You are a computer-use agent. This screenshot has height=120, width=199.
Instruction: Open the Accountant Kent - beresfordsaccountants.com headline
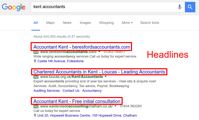coord(82,47)
